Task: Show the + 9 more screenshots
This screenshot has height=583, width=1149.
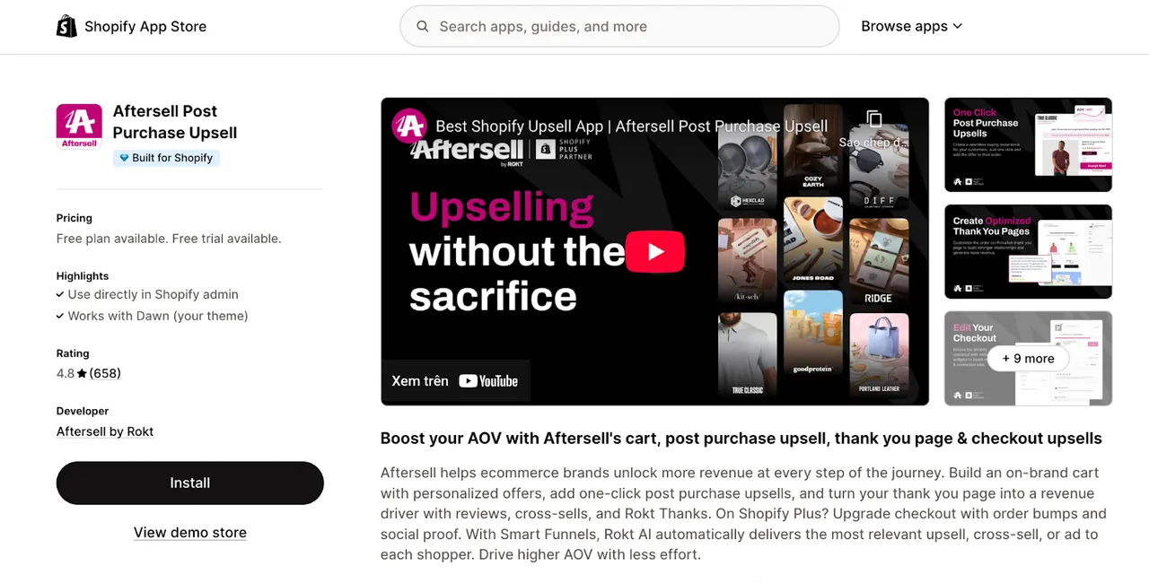Action: click(1028, 359)
